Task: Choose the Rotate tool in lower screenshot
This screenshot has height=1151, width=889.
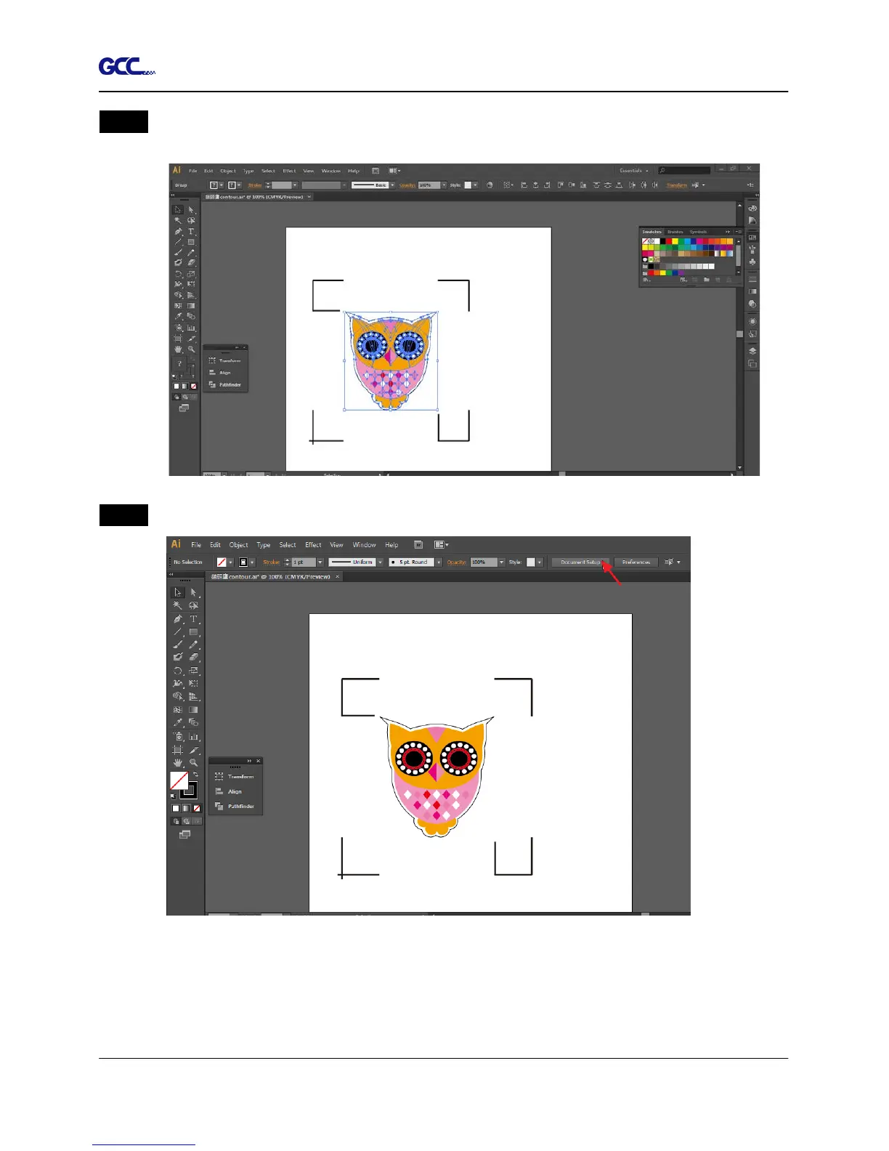Action: 178,671
